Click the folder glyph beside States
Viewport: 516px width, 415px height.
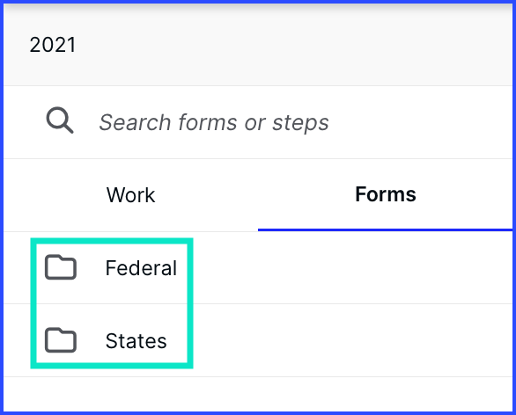tap(61, 340)
